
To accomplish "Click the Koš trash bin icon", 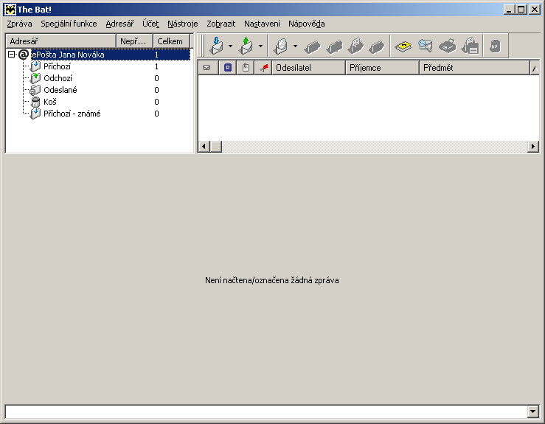I will point(35,102).
